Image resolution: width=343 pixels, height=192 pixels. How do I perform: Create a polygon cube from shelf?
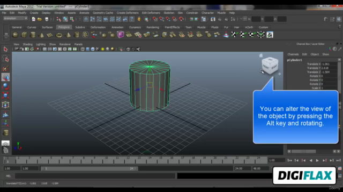click(24, 35)
